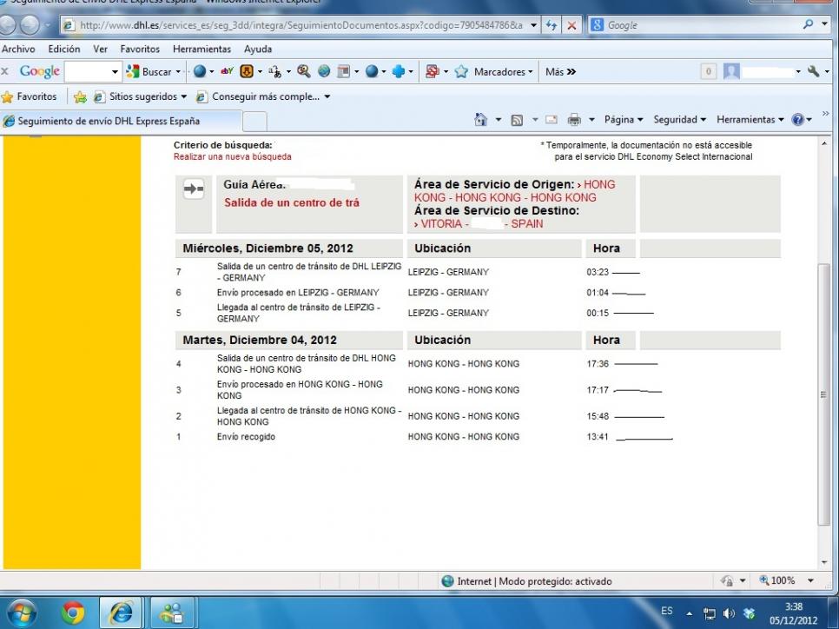Click the volume speaker tray icon
The image size is (839, 629).
[x=728, y=613]
